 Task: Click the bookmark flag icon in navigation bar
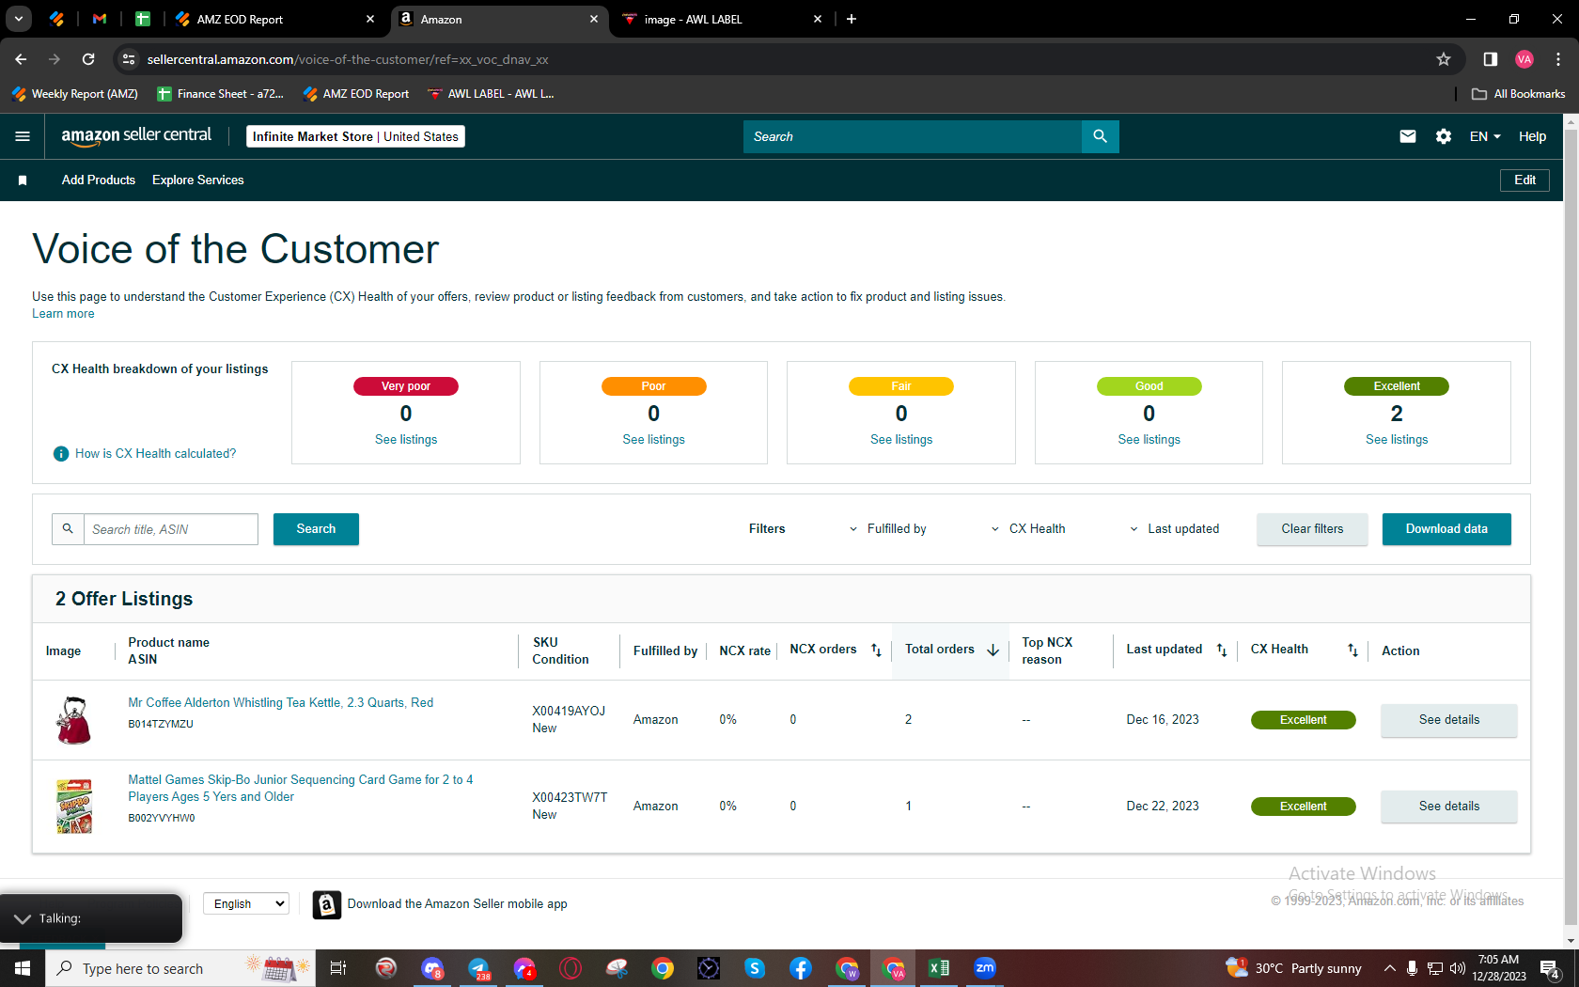pos(23,180)
